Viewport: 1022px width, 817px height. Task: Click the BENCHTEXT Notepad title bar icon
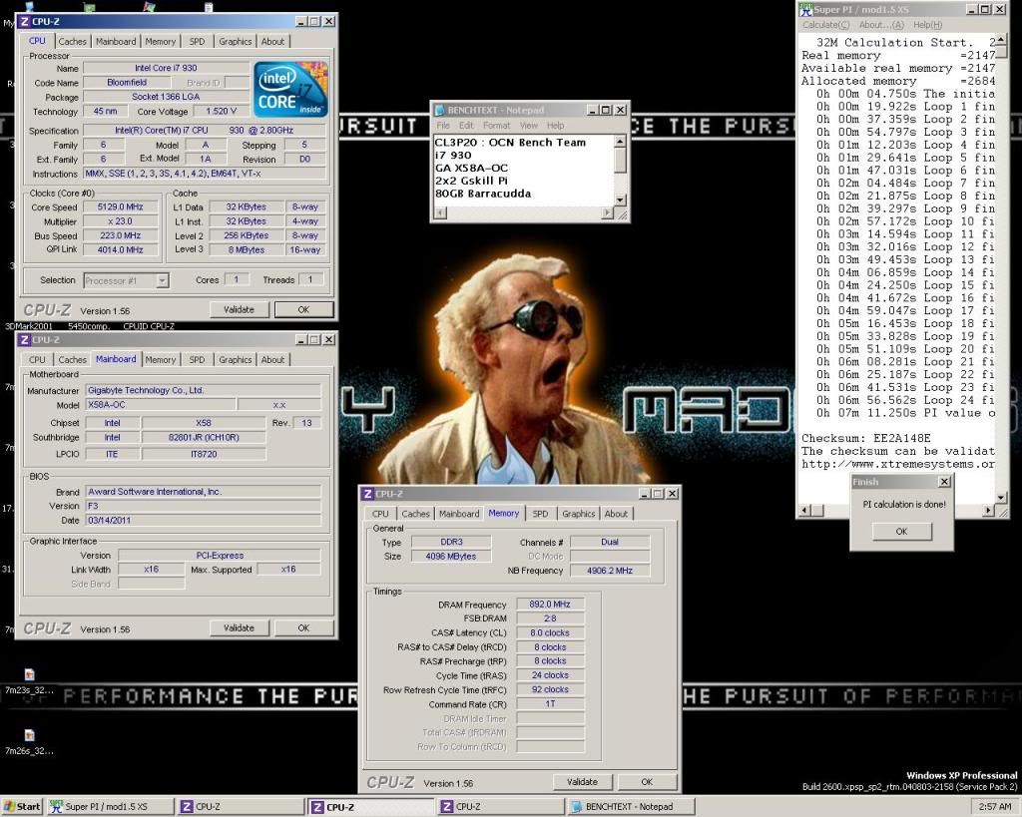(439, 109)
